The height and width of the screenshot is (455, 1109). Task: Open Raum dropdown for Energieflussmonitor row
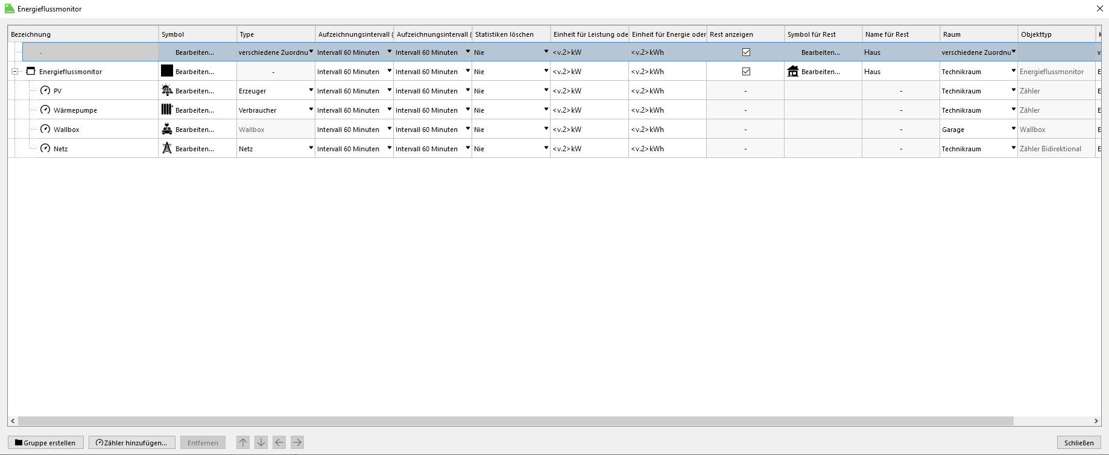(1014, 71)
